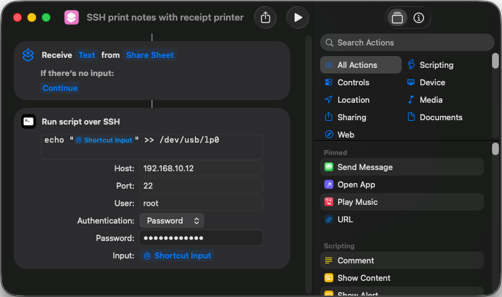Viewport: 502px width, 297px height.
Task: Click the Comment action icon
Action: point(329,260)
